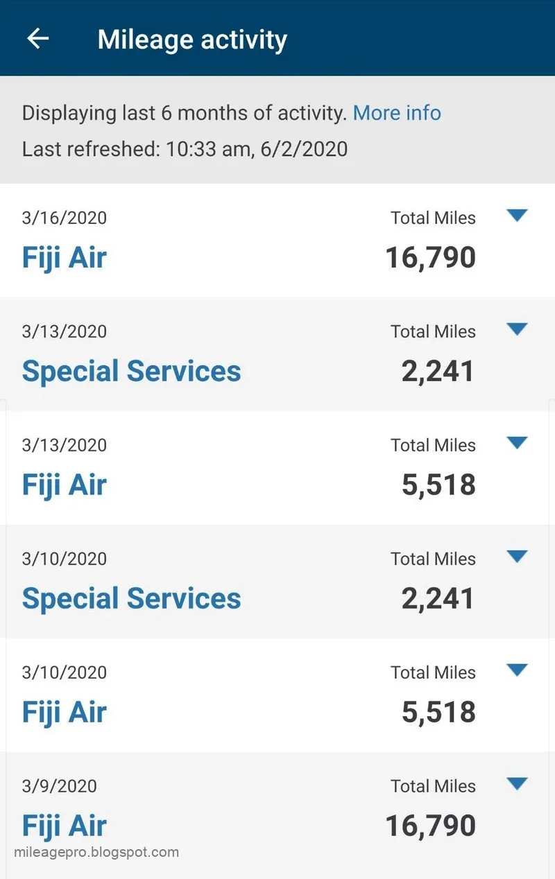Expand the 3/13/2020 Special Services arrow
Viewport: 555px width, 879px height.
pyautogui.click(x=518, y=329)
